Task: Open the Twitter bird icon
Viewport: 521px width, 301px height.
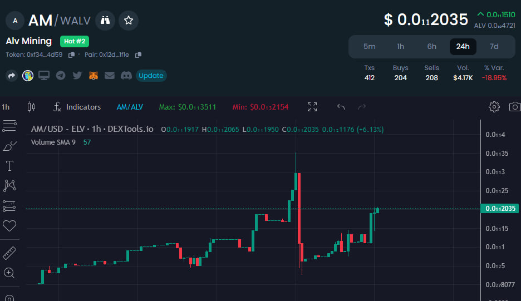Action: coord(77,76)
